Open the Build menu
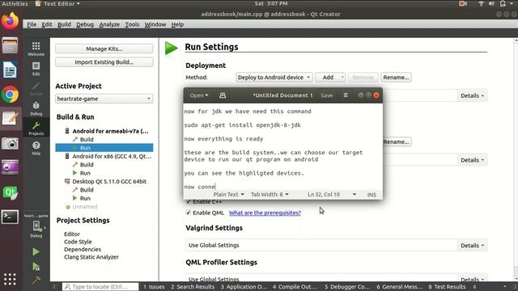 pyautogui.click(x=64, y=24)
